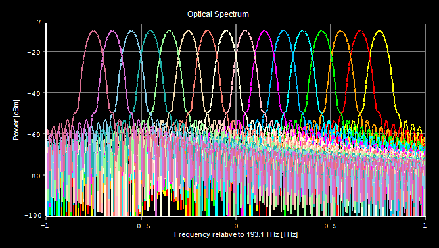Click the positive 0.5 frequency axis tick label

pyautogui.click(x=331, y=225)
